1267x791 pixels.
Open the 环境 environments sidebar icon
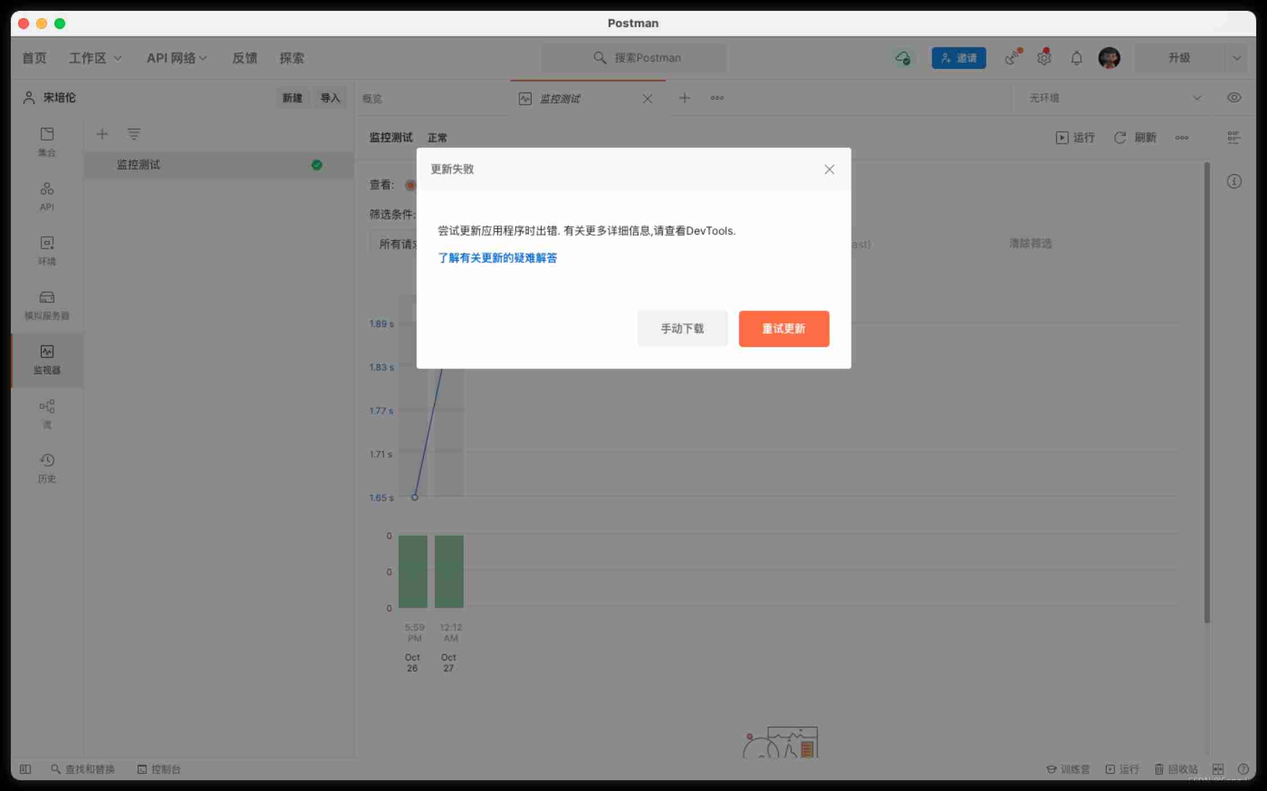click(x=47, y=250)
